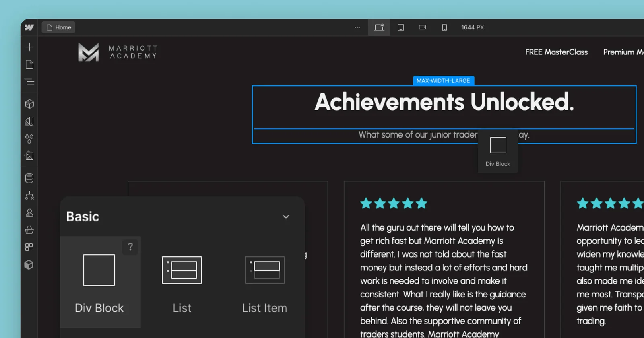The height and width of the screenshot is (338, 644).
Task: Open the Webflow logo menu
Action: click(x=29, y=27)
